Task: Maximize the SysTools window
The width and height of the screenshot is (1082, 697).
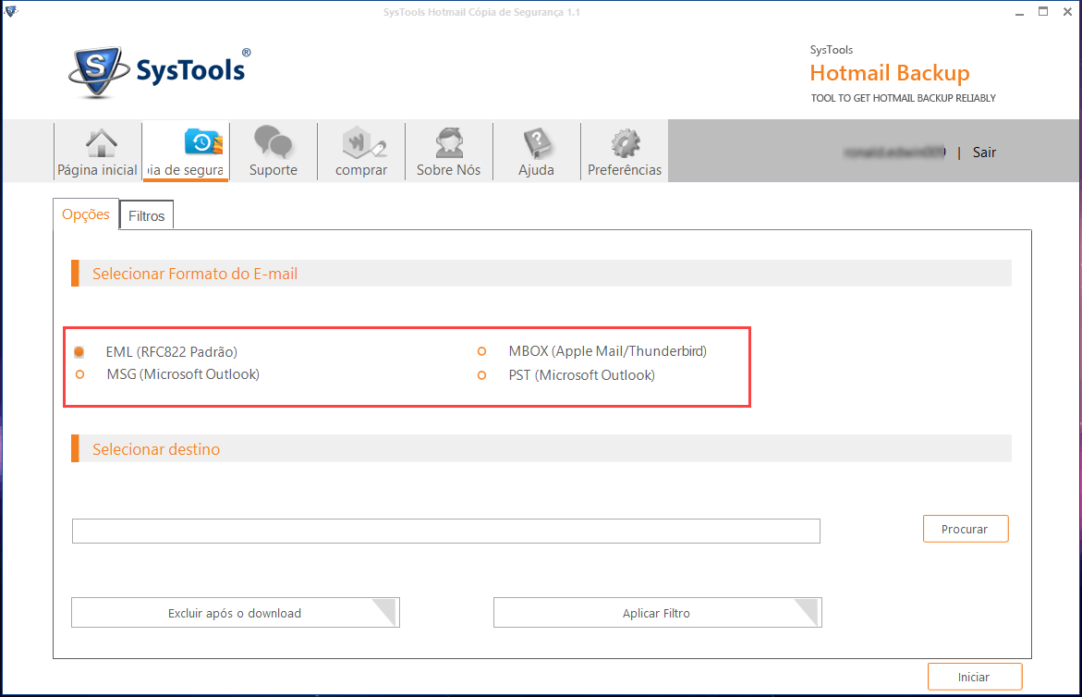Action: coord(1043,12)
